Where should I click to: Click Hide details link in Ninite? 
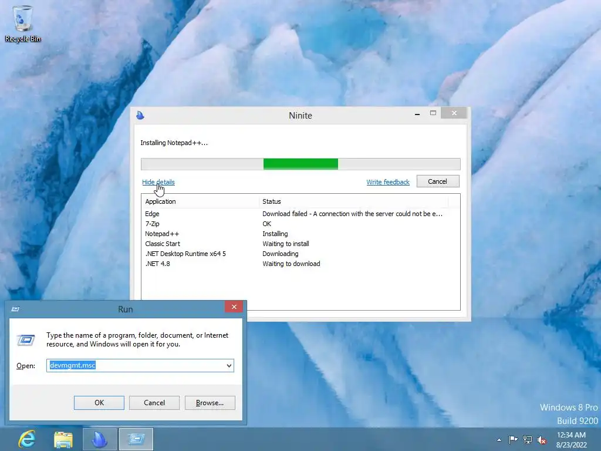click(158, 182)
